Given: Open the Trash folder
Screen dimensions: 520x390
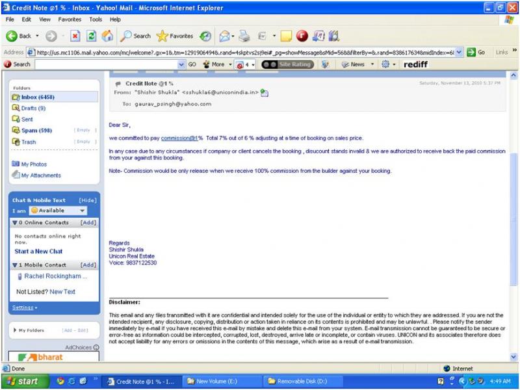Looking at the screenshot, I should tap(29, 142).
